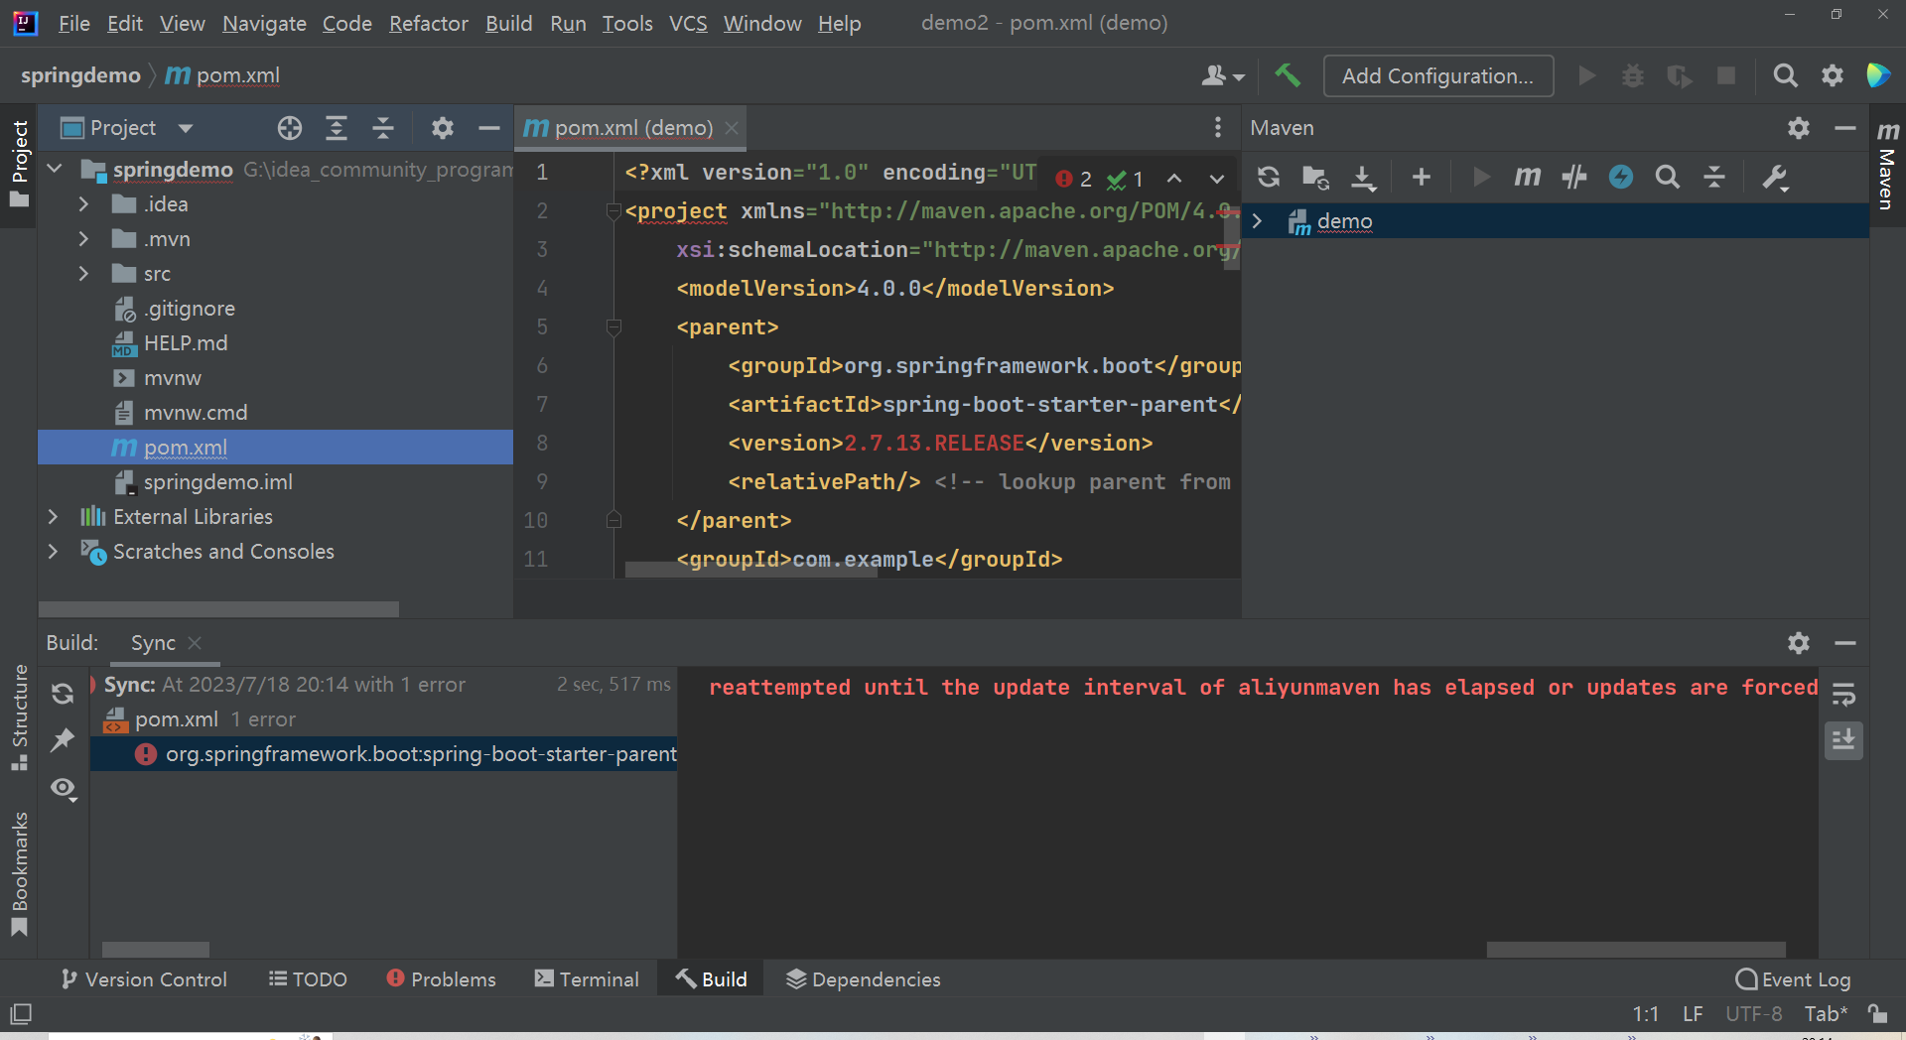Open user account icon in top toolbar
Screen dimensions: 1906x1040
[1223, 75]
